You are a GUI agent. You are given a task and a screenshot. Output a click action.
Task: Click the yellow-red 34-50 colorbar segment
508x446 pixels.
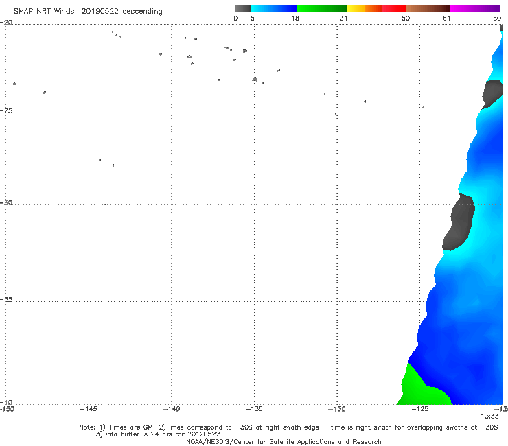(x=376, y=8)
